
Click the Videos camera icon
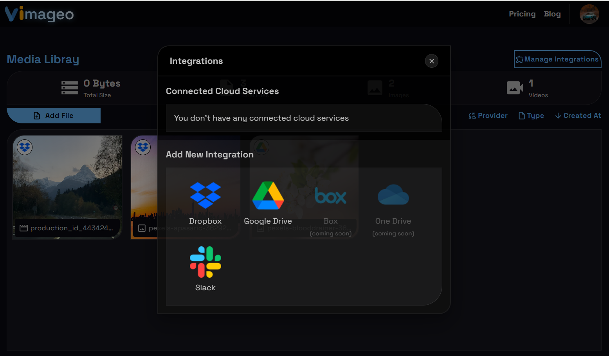coord(515,88)
